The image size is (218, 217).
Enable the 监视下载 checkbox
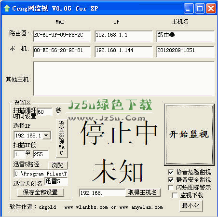175,195
